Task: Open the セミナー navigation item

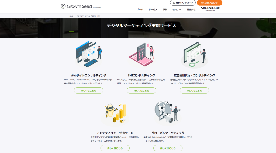Action: tap(177, 10)
